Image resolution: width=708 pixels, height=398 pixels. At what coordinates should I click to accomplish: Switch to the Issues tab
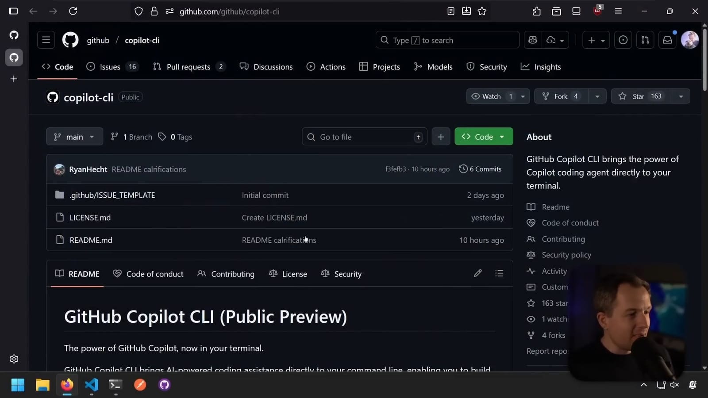[x=109, y=66]
